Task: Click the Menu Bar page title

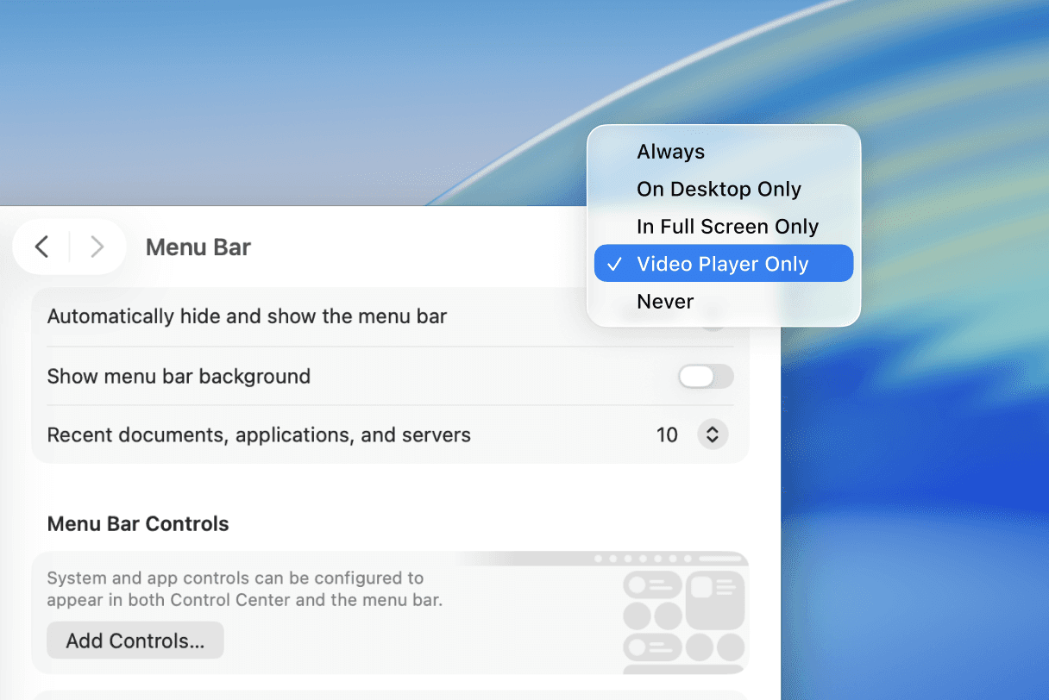Action: click(198, 247)
